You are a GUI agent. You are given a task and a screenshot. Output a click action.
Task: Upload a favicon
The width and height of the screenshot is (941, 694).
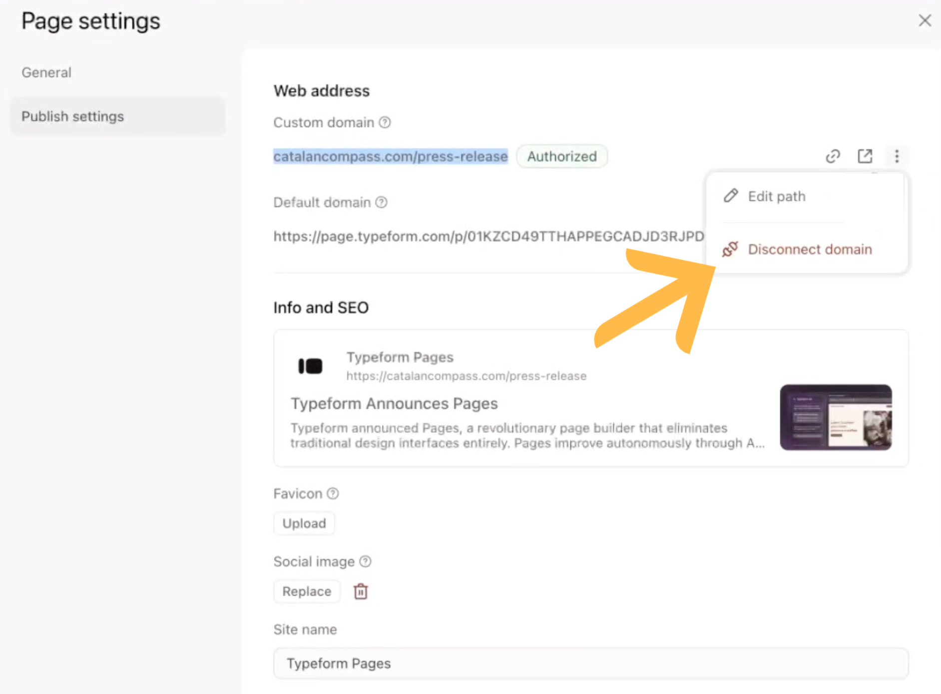pos(304,523)
